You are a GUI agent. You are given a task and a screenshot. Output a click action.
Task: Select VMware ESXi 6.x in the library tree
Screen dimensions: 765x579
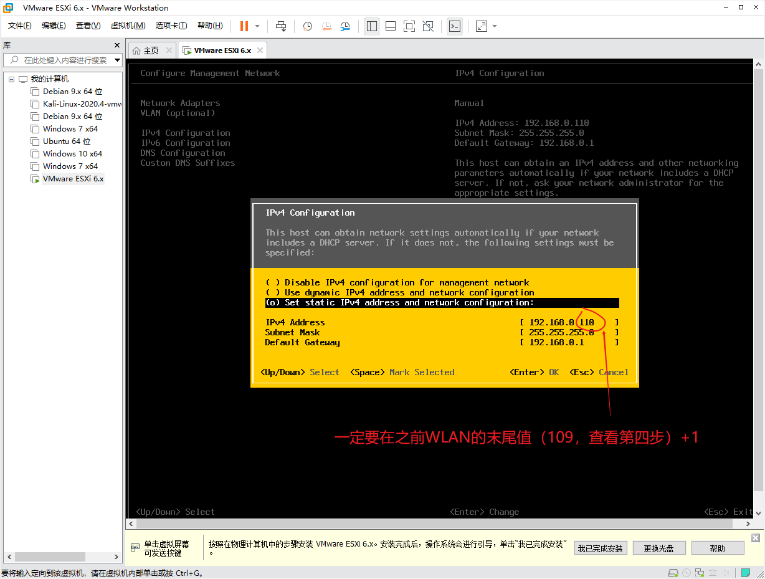(x=73, y=179)
